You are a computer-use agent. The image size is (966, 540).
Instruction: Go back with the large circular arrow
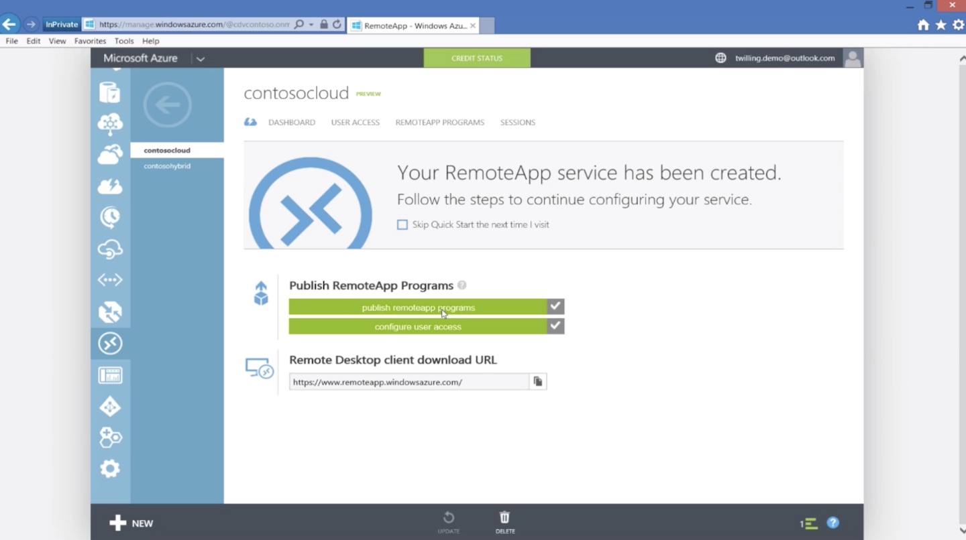(168, 105)
